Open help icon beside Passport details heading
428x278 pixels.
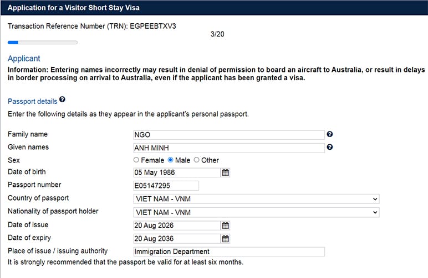[x=62, y=99]
